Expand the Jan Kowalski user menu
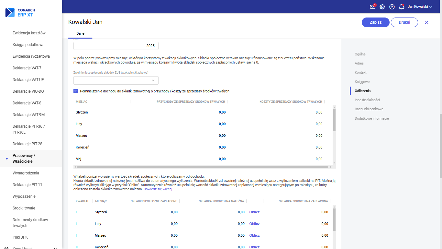Viewport: 442px width, 249px height. click(420, 6)
